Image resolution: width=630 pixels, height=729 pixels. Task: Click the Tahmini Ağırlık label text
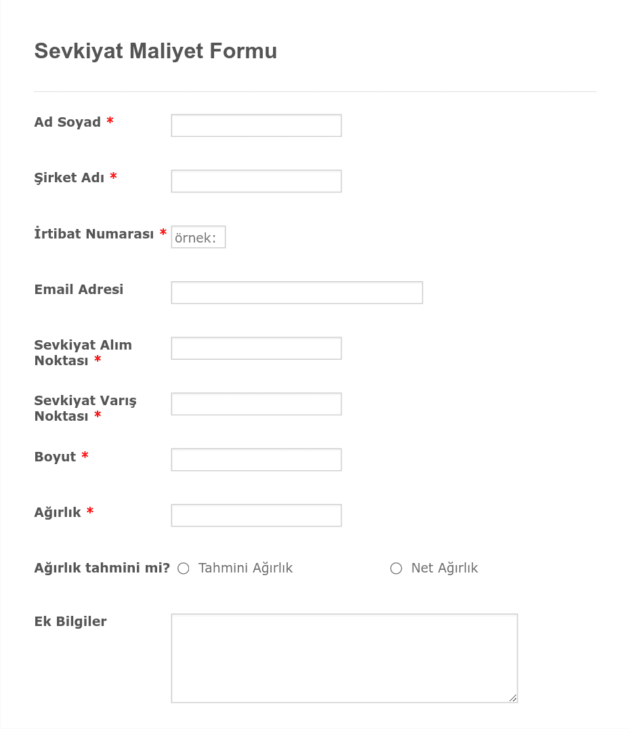point(245,568)
